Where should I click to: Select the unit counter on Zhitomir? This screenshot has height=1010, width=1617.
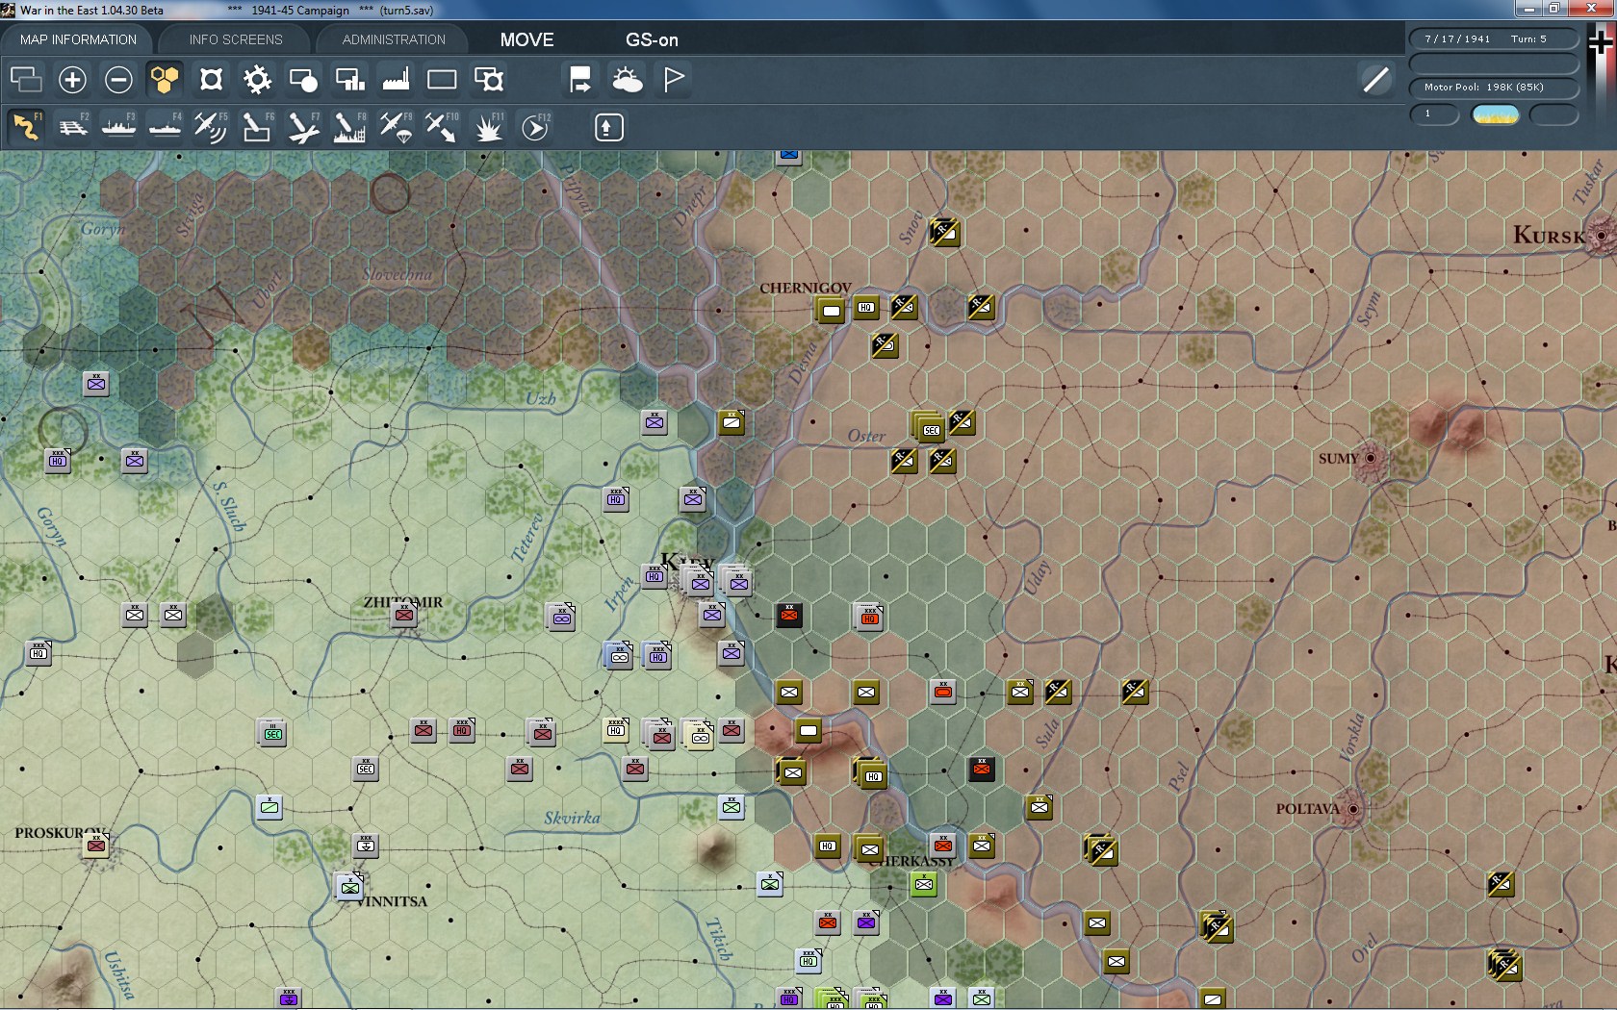pos(404,615)
